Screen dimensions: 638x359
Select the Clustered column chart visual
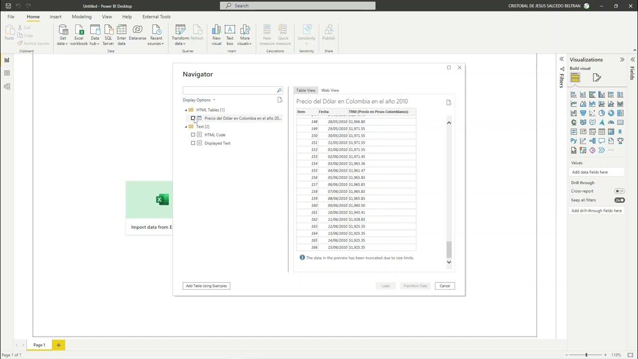point(602,95)
